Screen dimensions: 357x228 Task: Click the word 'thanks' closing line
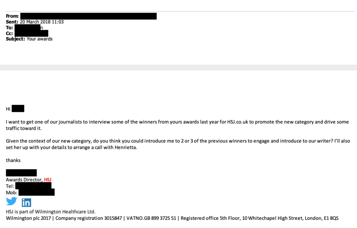coord(13,160)
